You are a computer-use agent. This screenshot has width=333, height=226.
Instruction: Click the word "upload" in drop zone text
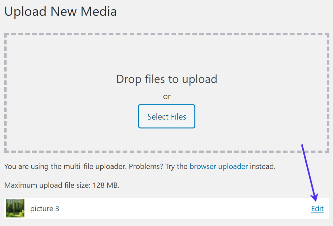click(201, 79)
